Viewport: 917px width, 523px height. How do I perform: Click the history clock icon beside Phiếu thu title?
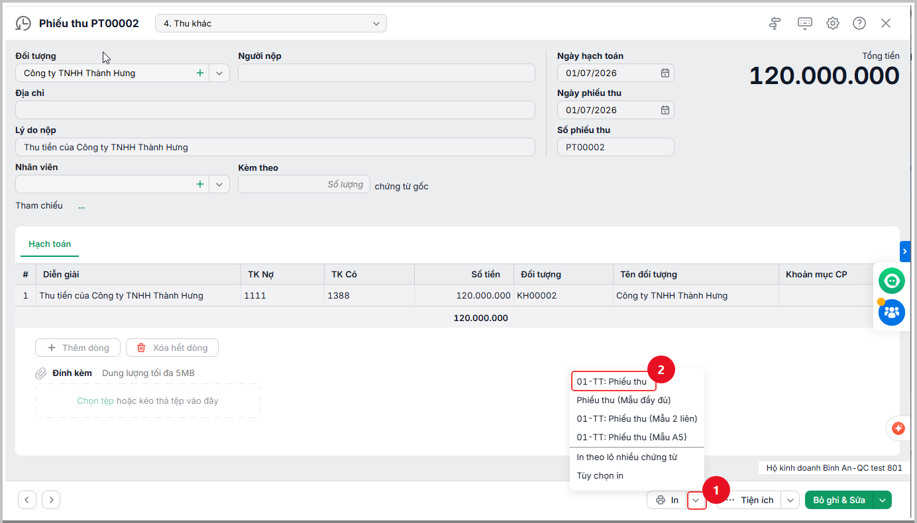pyautogui.click(x=23, y=23)
